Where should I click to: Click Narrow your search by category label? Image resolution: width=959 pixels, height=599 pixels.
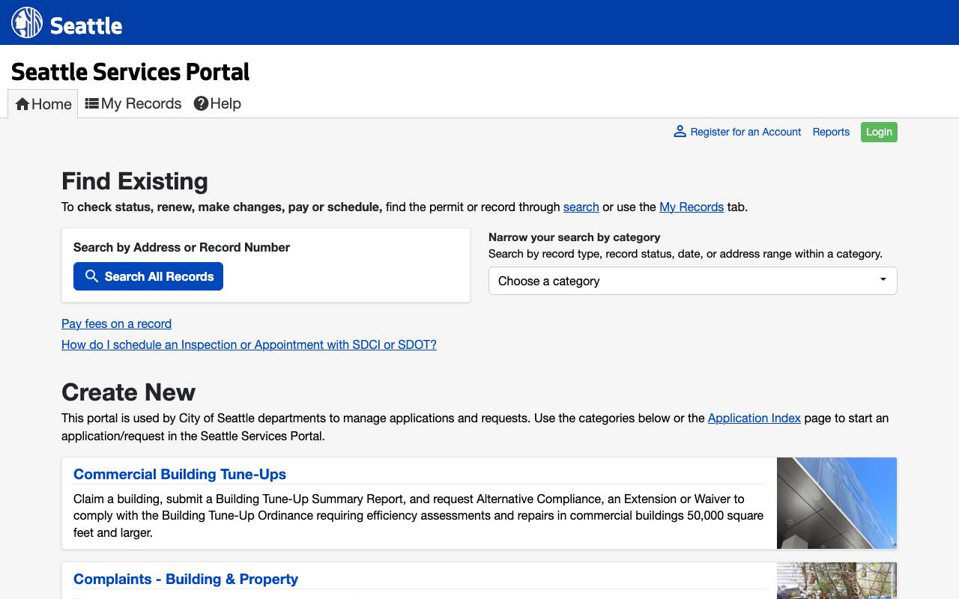(x=574, y=237)
